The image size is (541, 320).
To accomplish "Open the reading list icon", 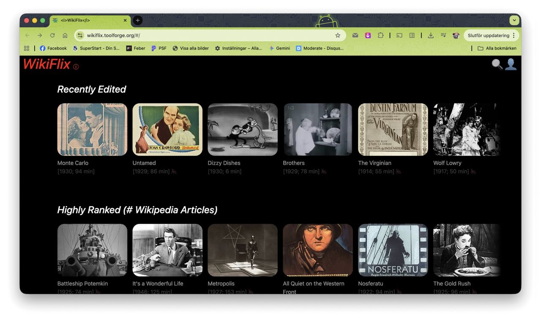I will [411, 35].
